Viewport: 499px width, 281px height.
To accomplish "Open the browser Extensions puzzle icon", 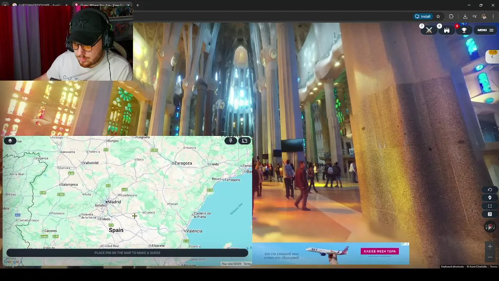I will coord(451,16).
